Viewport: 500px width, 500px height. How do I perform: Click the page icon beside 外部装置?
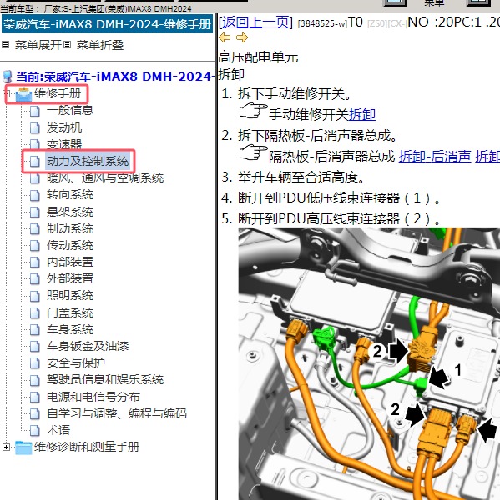[35, 279]
